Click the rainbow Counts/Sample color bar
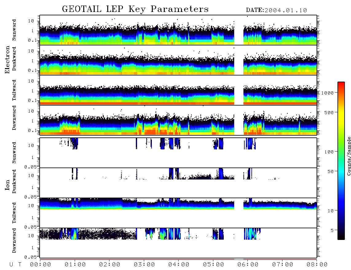351x270 pixels. [341, 161]
